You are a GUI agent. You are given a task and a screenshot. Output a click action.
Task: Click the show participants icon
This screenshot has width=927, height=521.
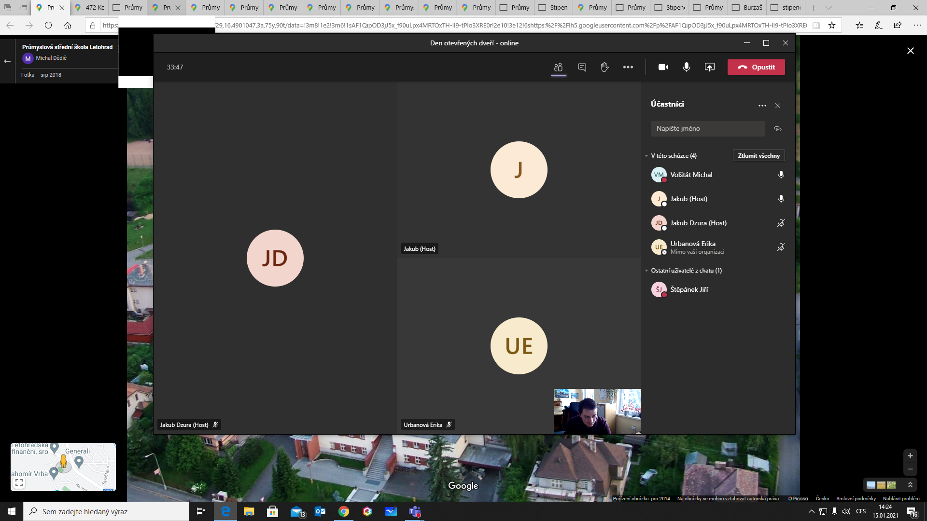coord(559,67)
